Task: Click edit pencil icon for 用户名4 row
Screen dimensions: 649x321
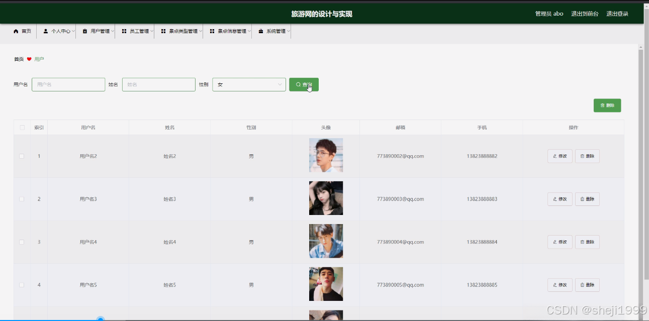Action: [555, 242]
